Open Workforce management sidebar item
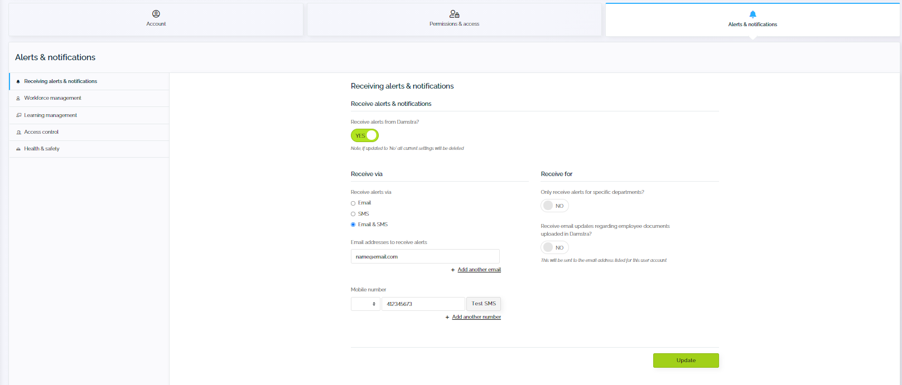902x385 pixels. coord(89,98)
